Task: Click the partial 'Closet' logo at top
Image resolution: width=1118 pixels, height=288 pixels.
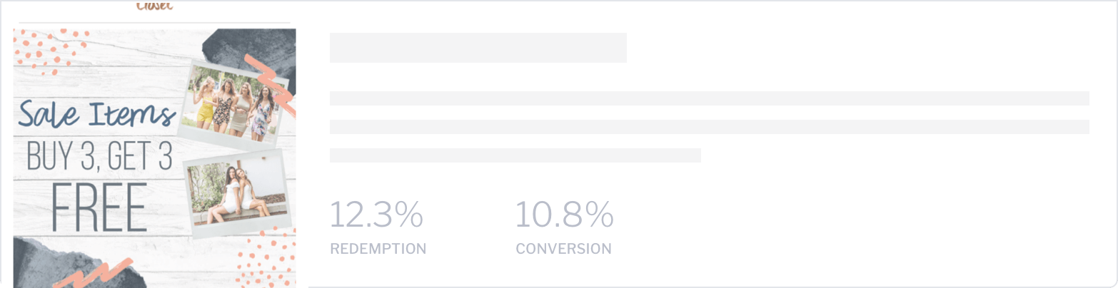Action: click(x=155, y=6)
